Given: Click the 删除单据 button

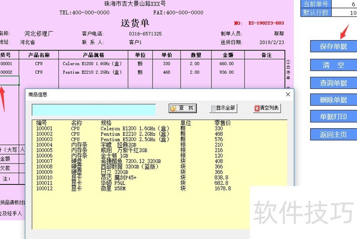Looking at the screenshot, I should [333, 100].
